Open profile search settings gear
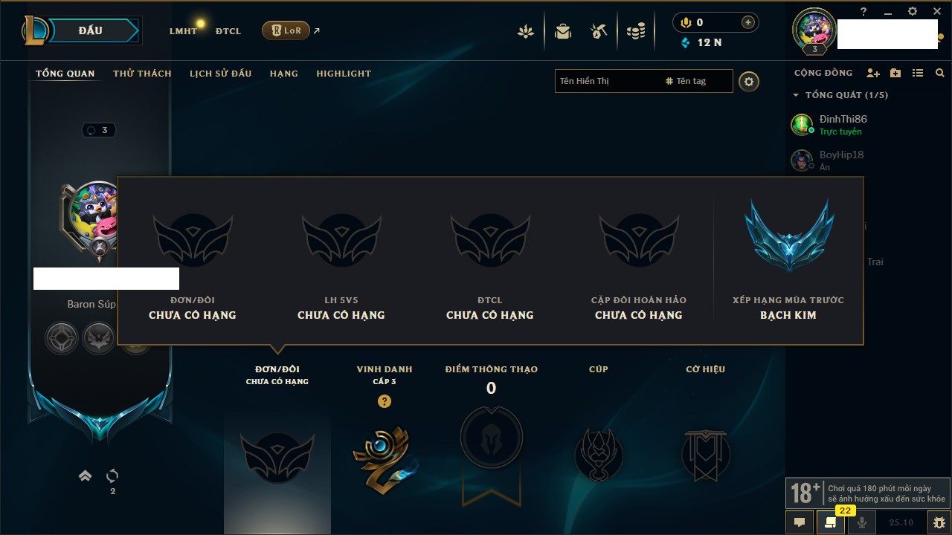This screenshot has width=952, height=535. pos(749,81)
